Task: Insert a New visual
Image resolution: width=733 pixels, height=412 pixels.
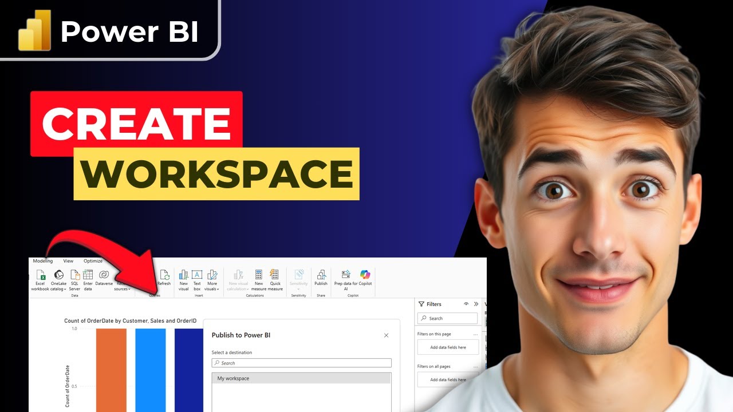Action: [183, 280]
